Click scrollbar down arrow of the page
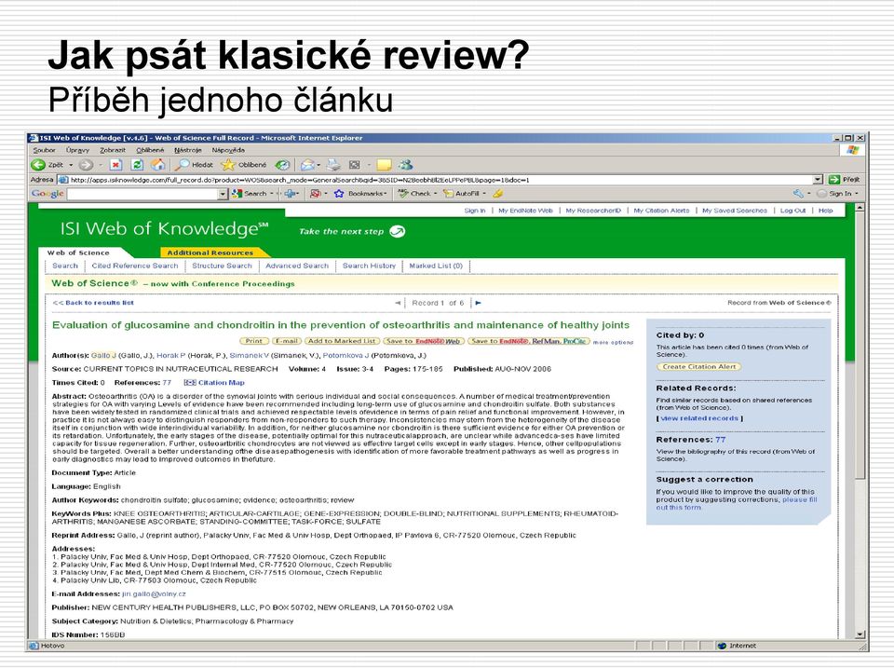The height and width of the screenshot is (668, 894). (x=860, y=634)
